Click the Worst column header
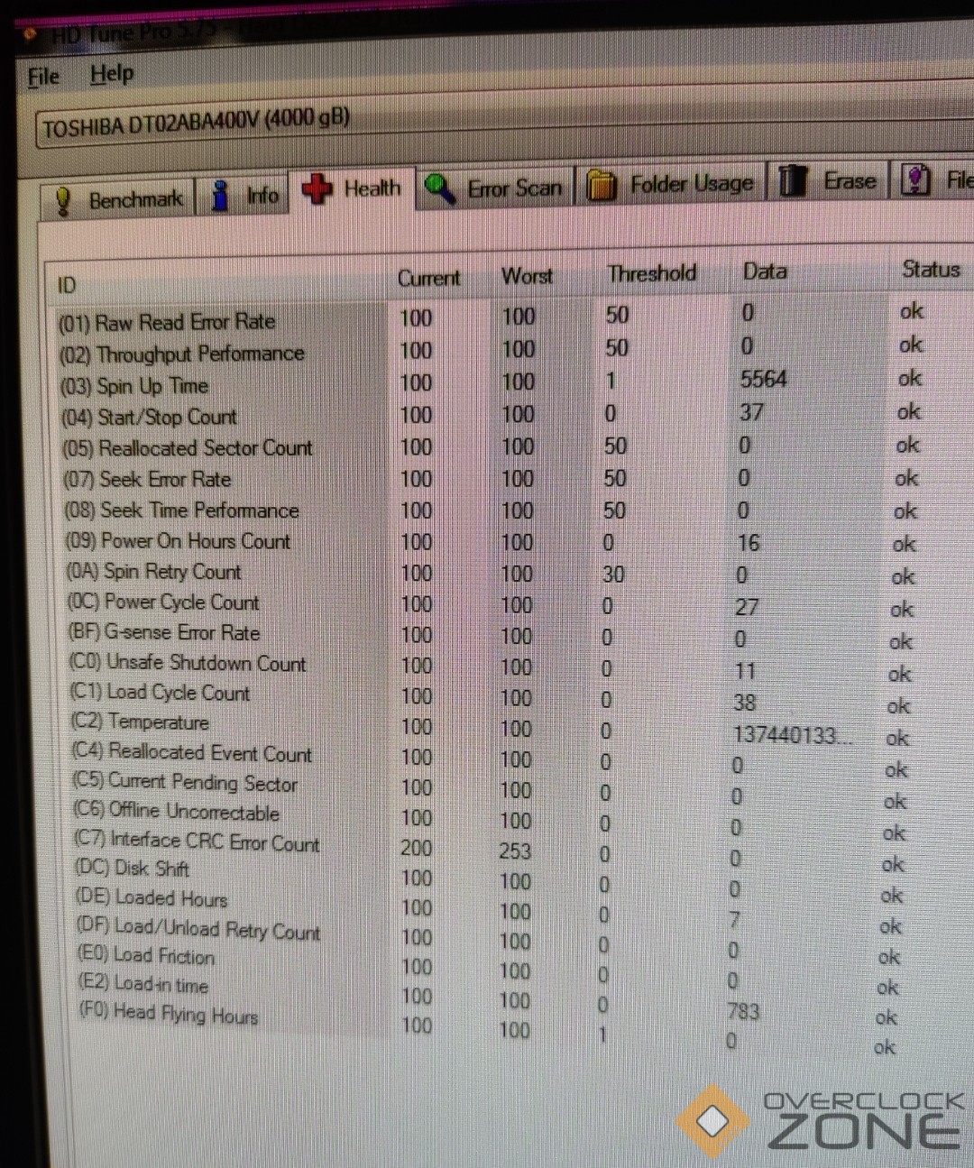974x1168 pixels. tap(527, 276)
